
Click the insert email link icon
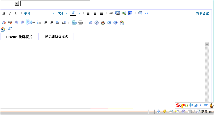118,13
